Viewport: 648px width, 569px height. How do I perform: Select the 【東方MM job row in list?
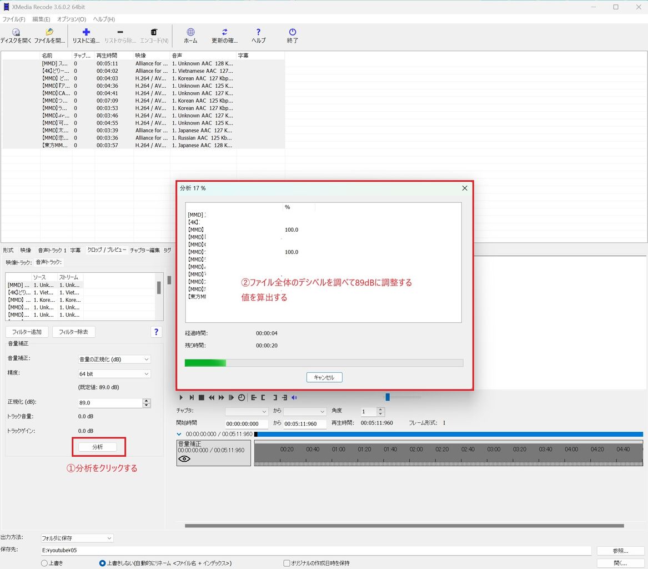click(x=143, y=145)
